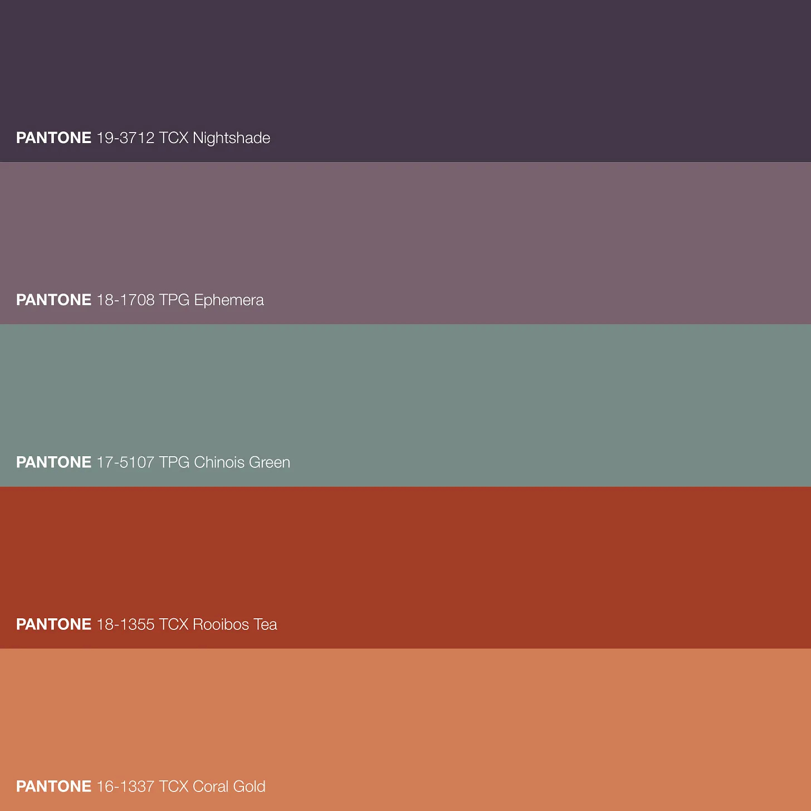Click the label '17-5107 TPG Chinois Green'
Image resolution: width=811 pixels, height=811 pixels.
[x=193, y=462]
